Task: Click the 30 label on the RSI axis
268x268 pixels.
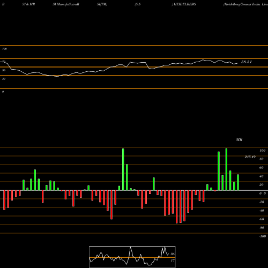Action: coord(4,79)
